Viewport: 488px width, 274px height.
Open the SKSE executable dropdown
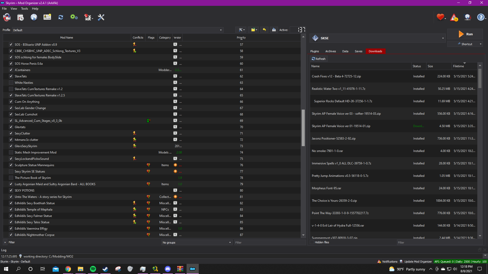pos(378,38)
